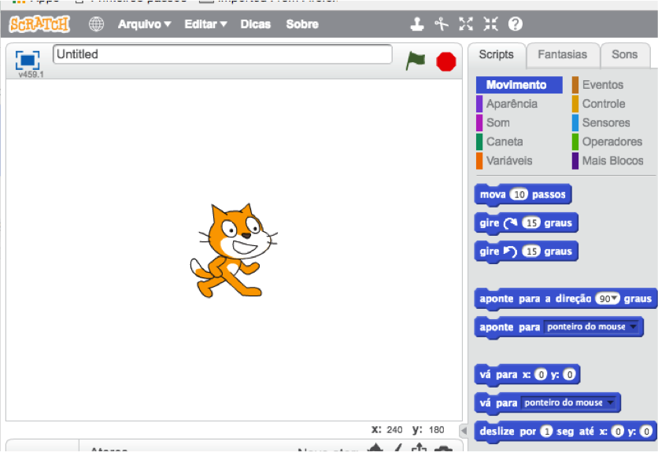Click the 15 value in the counterclockwise gire block
This screenshot has width=658, height=452.
tap(531, 252)
